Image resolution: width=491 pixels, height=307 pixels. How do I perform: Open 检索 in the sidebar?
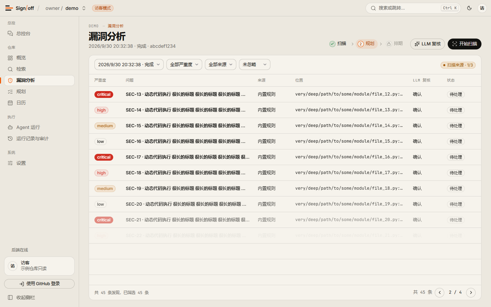click(x=39, y=69)
